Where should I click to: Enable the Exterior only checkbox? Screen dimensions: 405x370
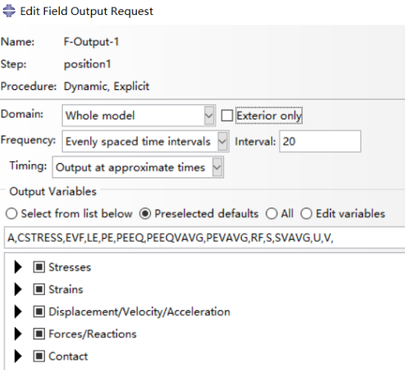(x=227, y=115)
